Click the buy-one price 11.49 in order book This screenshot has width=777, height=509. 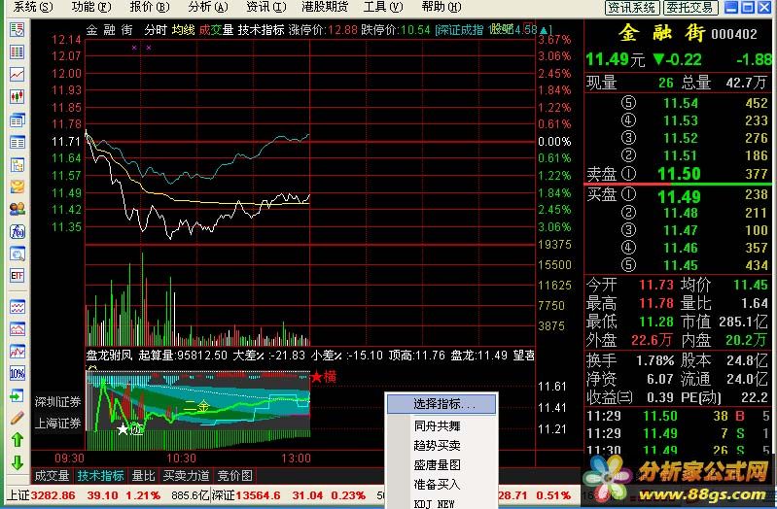[680, 197]
